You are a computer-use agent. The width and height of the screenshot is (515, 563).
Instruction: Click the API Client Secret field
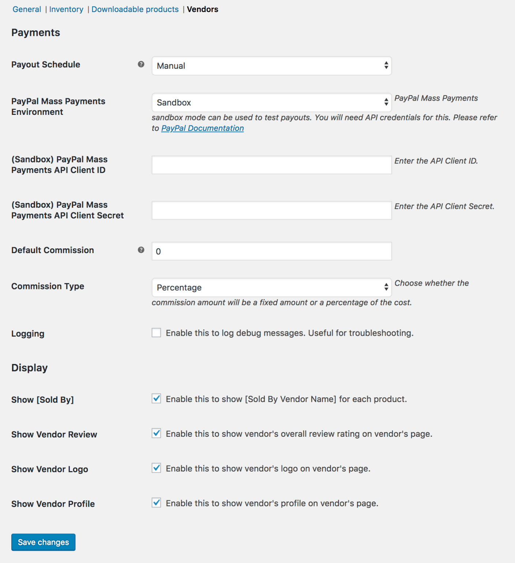point(271,210)
